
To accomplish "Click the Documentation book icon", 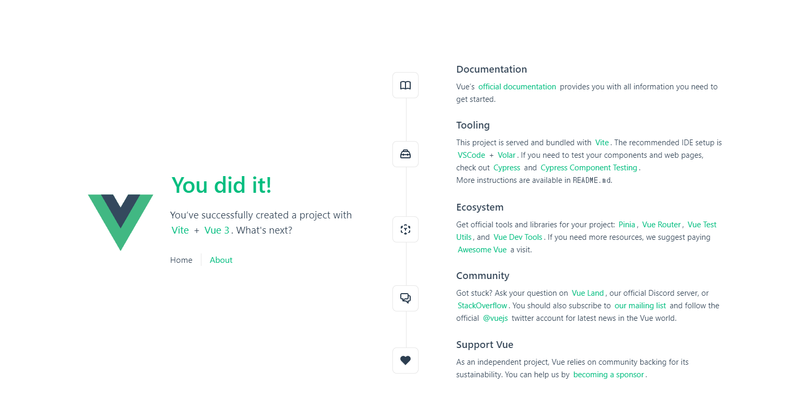I will [x=405, y=85].
